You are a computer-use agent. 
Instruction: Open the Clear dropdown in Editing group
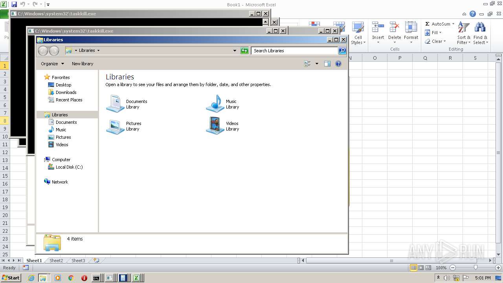[435, 41]
